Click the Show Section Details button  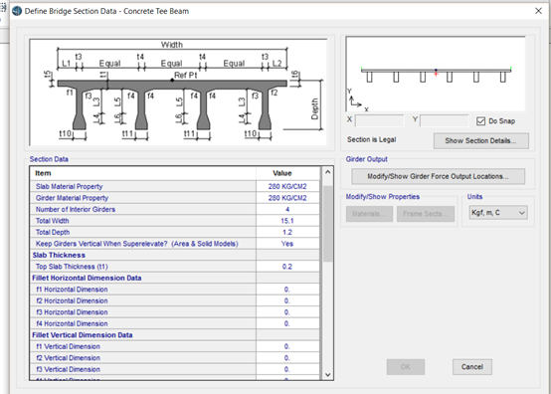point(480,140)
